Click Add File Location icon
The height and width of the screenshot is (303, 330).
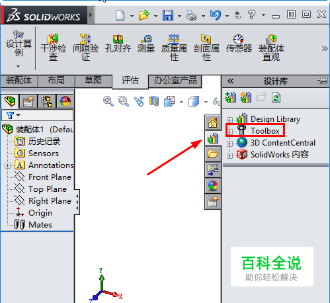point(246,97)
